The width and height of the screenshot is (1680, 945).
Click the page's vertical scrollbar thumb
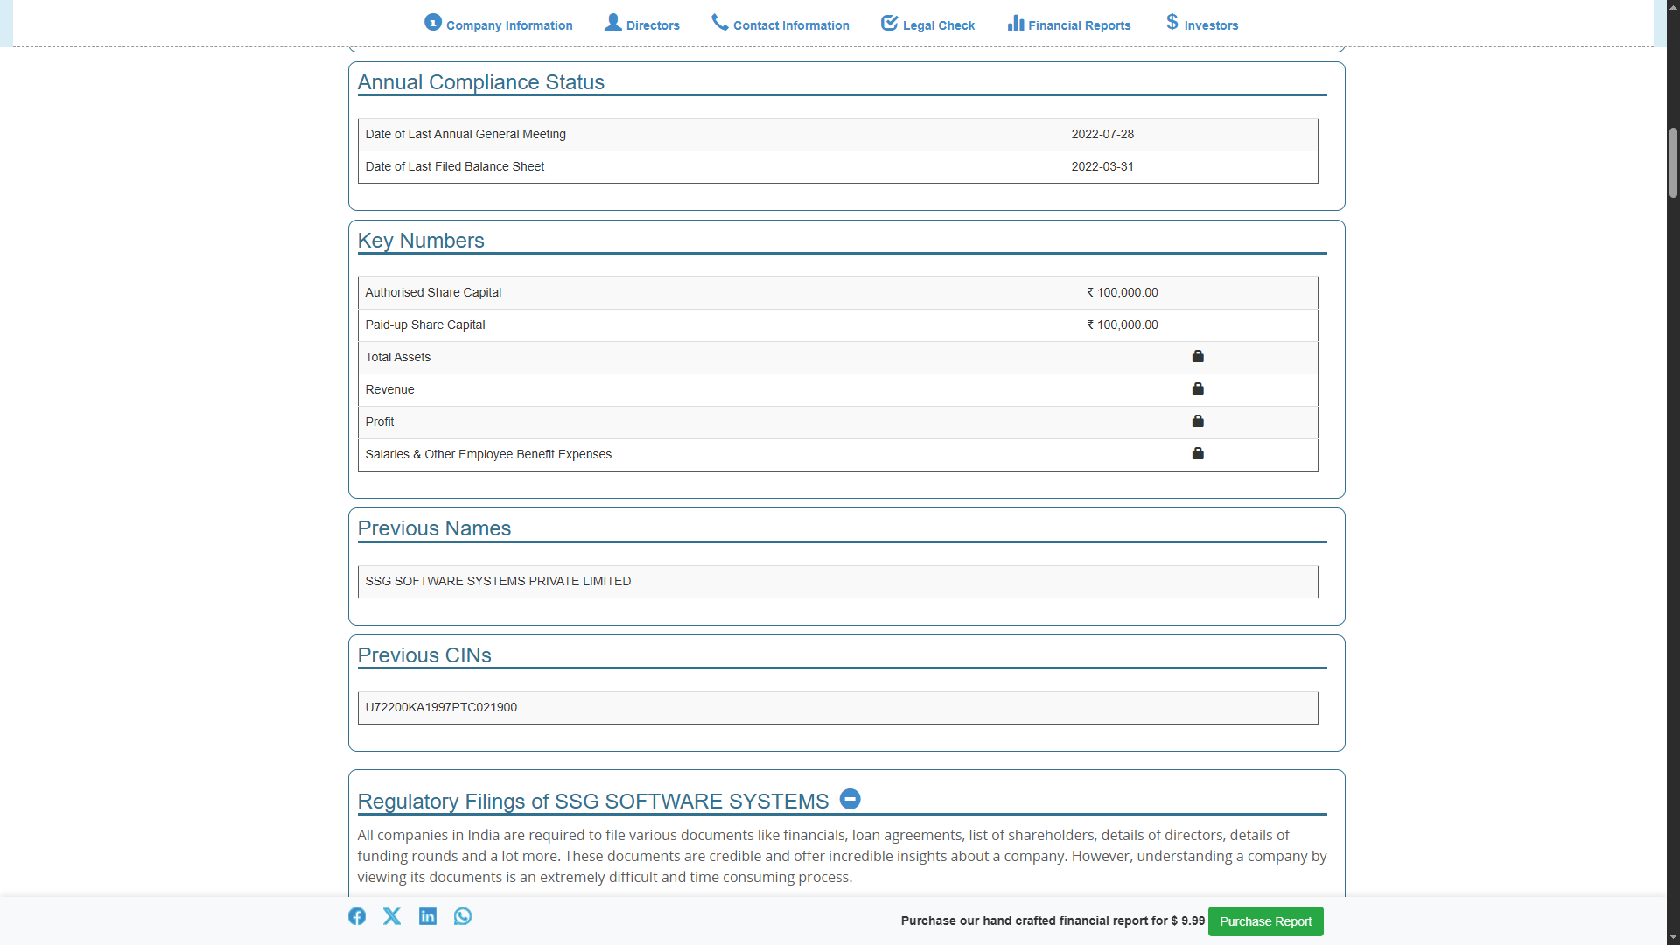point(1673,163)
